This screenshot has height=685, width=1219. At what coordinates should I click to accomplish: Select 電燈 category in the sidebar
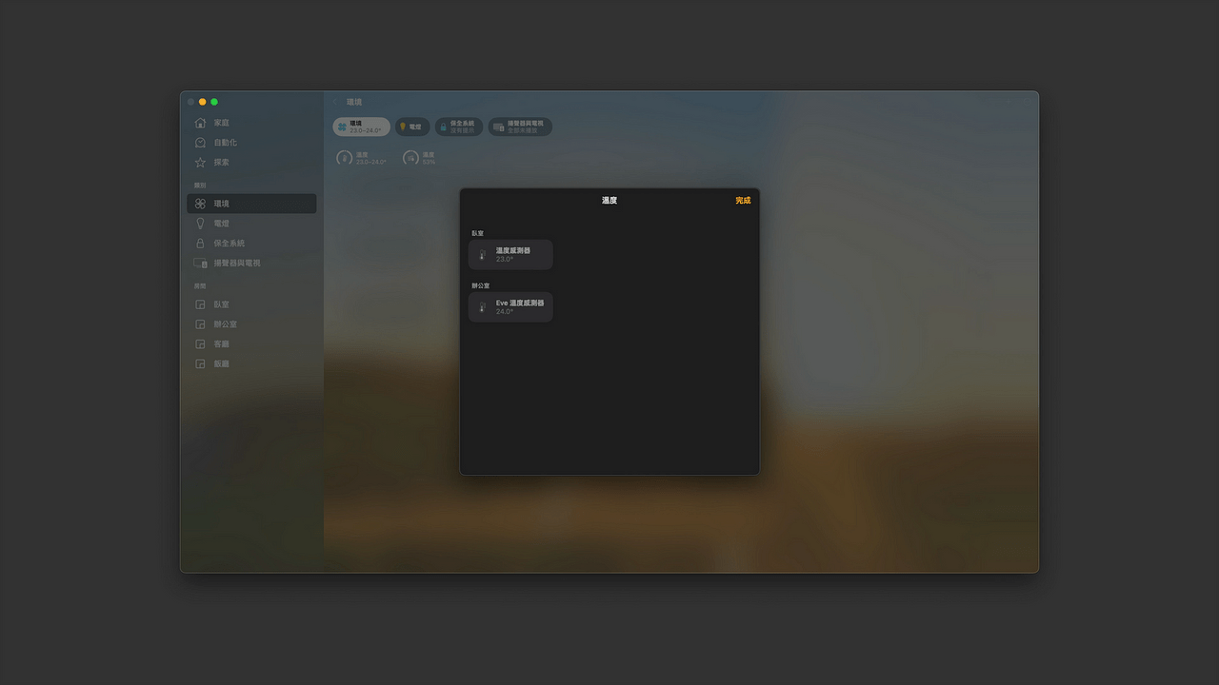[x=251, y=224]
